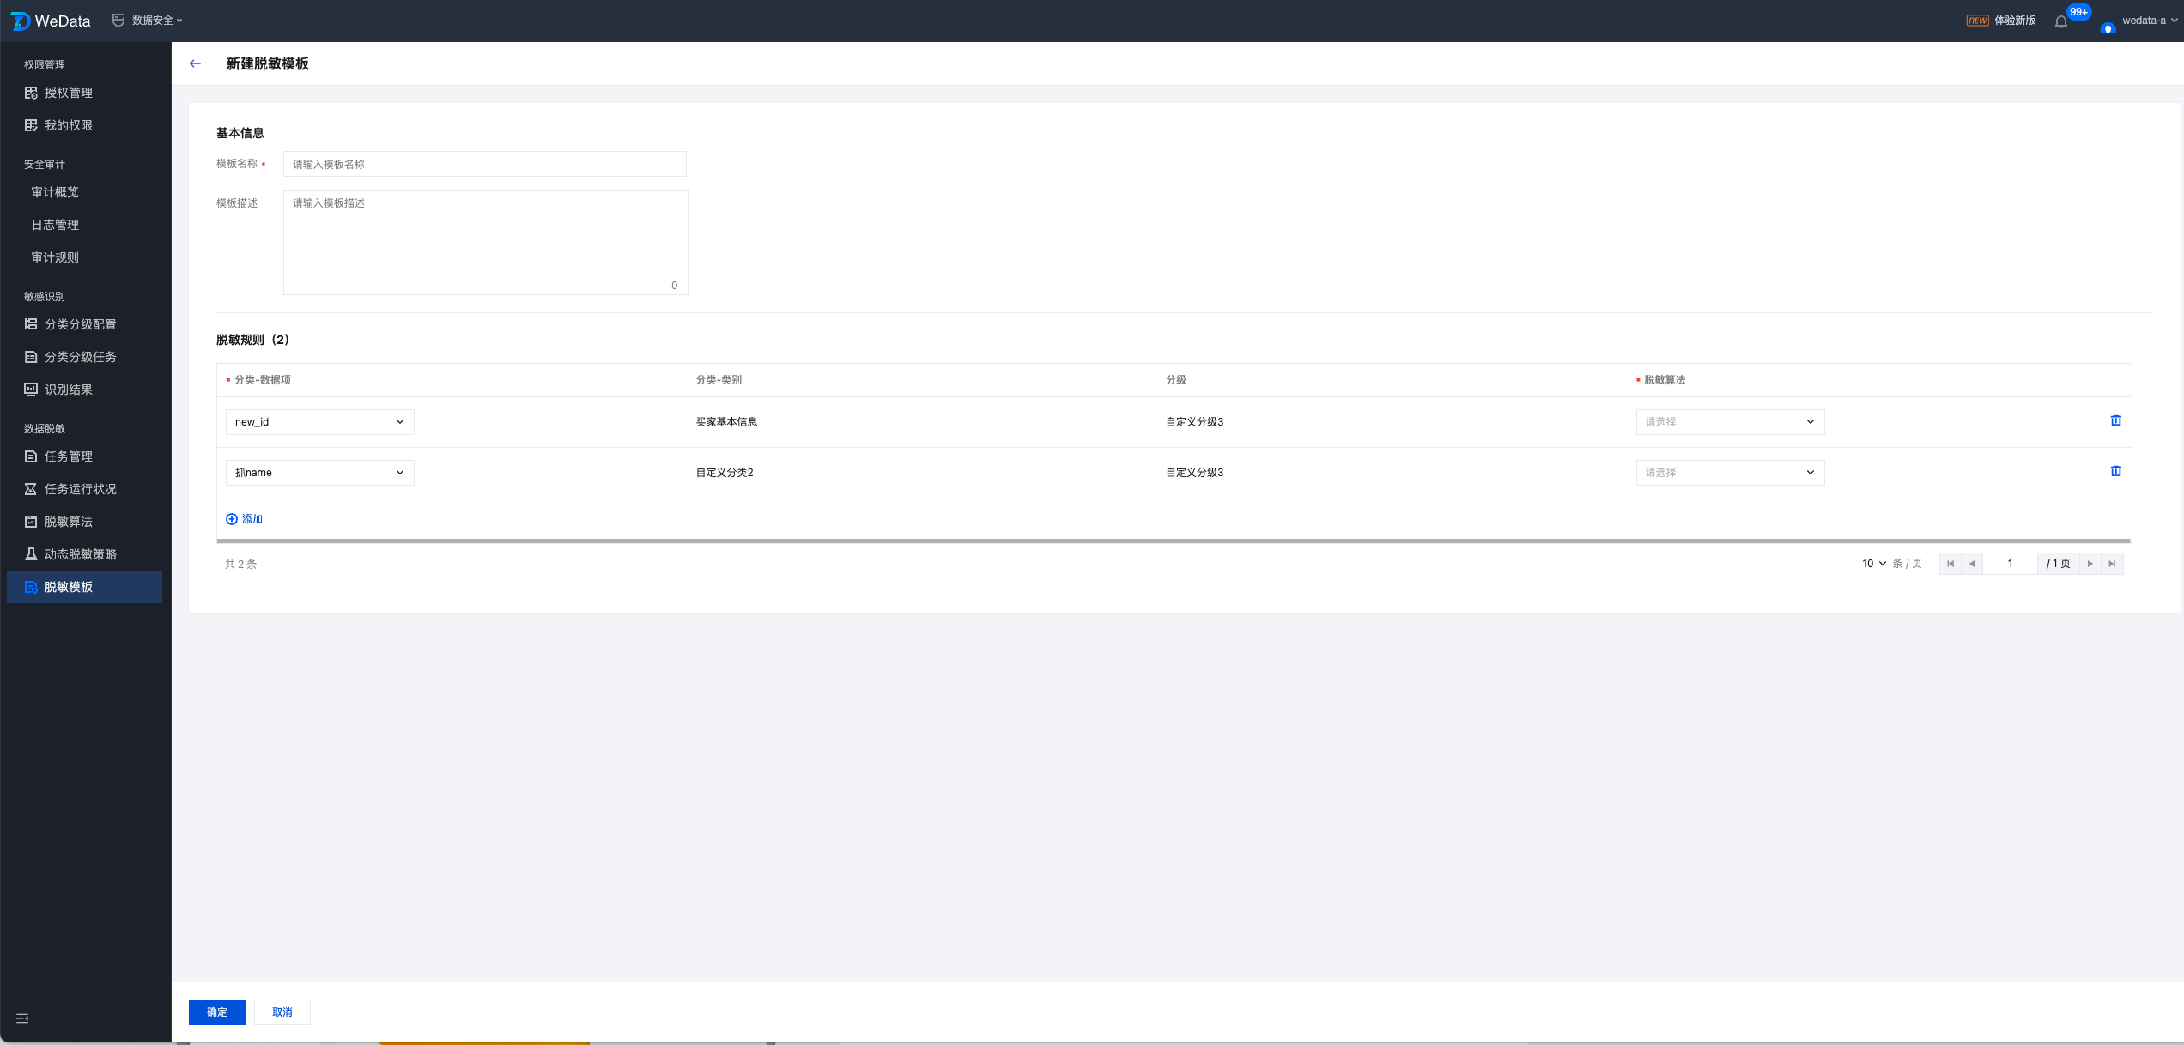Jump to the first page arrow
This screenshot has width=2184, height=1045.
[x=1950, y=564]
